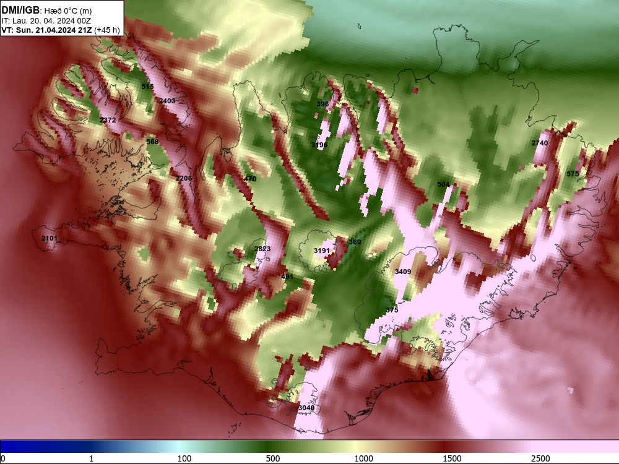Click the map value 515
Image resolution: width=619 pixels, height=464 pixels.
point(147,87)
